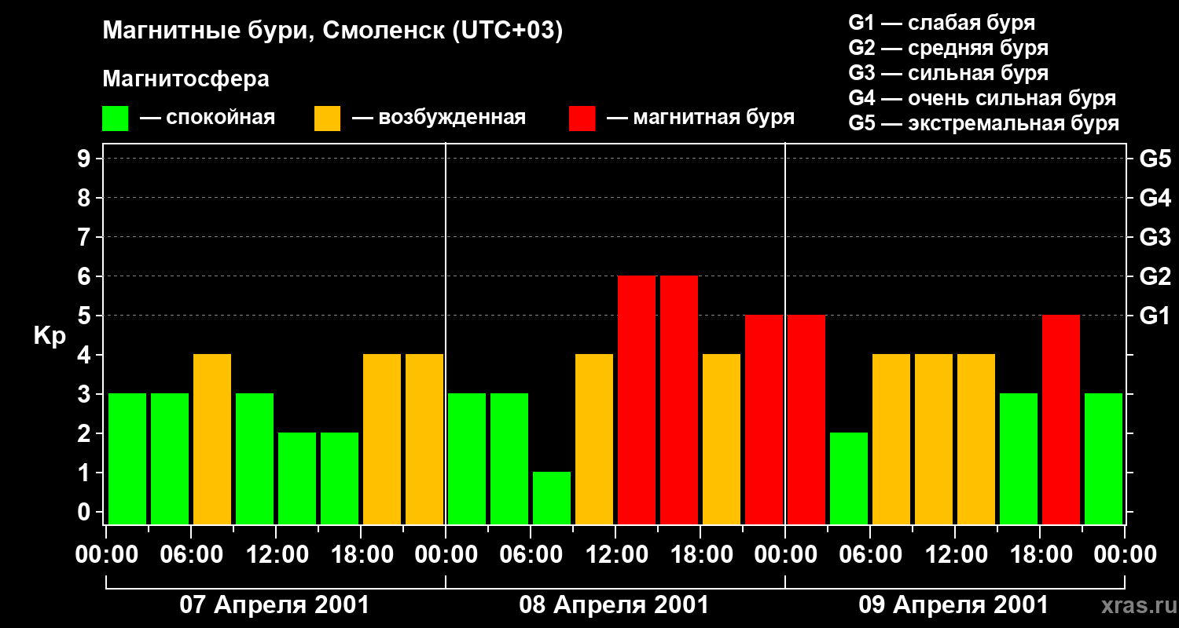Select the 'Магнитосфера' heading
Viewport: 1179px width, 628px height.
(x=185, y=79)
